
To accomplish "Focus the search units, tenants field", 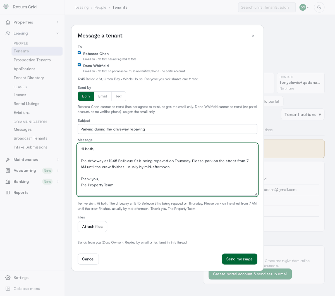I will (267, 7).
